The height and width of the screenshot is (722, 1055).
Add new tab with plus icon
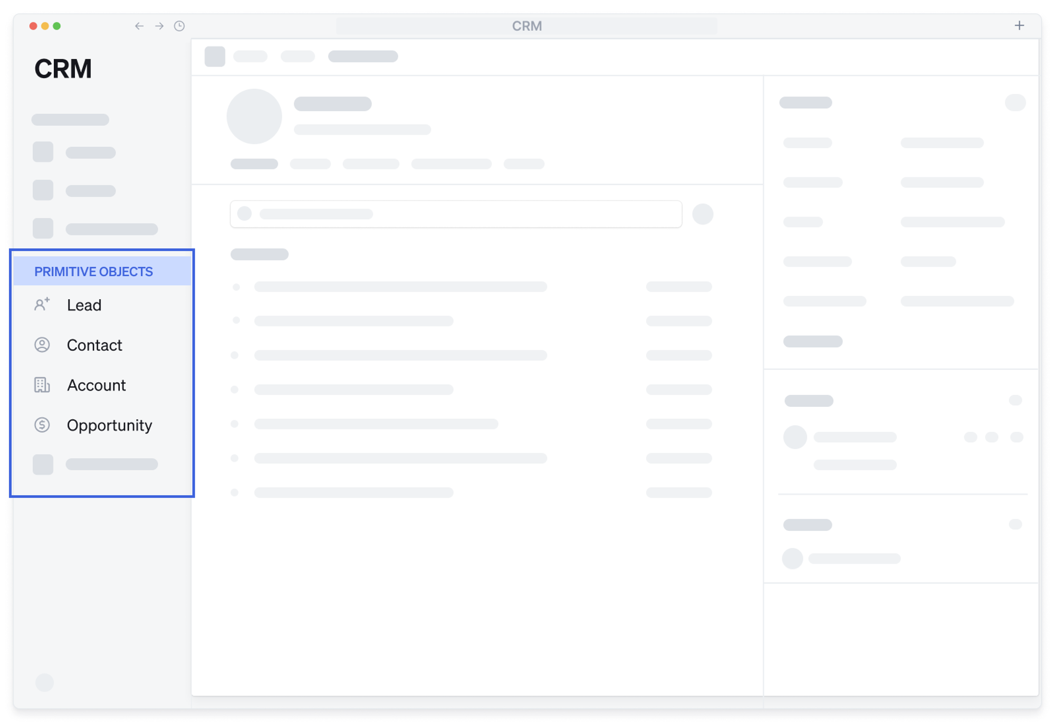pos(1019,25)
